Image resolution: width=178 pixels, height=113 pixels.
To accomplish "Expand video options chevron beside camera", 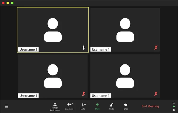I will [x=72, y=104].
